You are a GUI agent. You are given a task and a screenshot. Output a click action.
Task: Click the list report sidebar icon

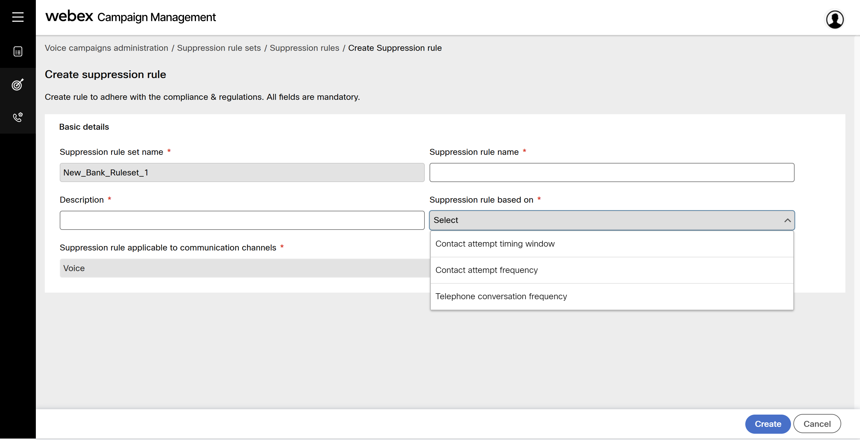click(x=18, y=51)
